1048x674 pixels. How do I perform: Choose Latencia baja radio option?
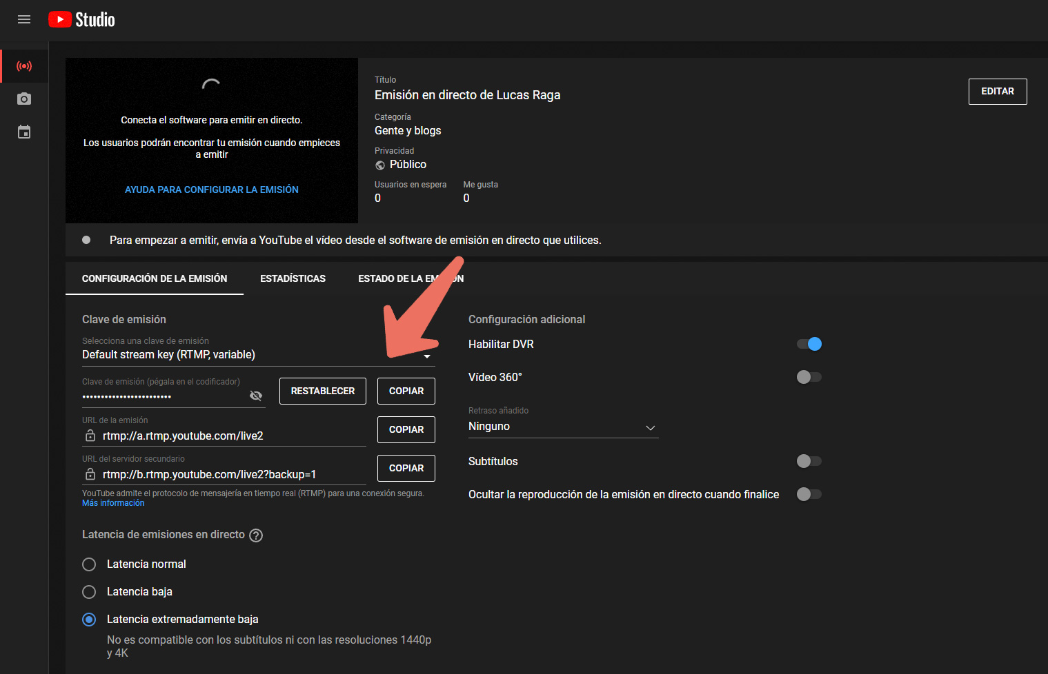[89, 592]
